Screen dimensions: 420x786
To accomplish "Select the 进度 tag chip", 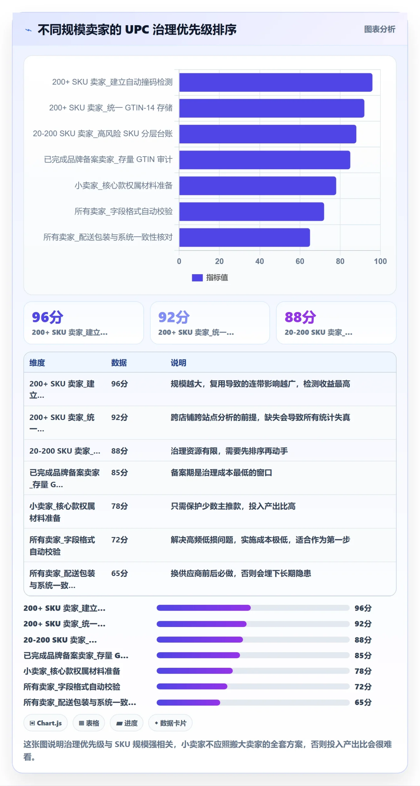I will 126,723.
